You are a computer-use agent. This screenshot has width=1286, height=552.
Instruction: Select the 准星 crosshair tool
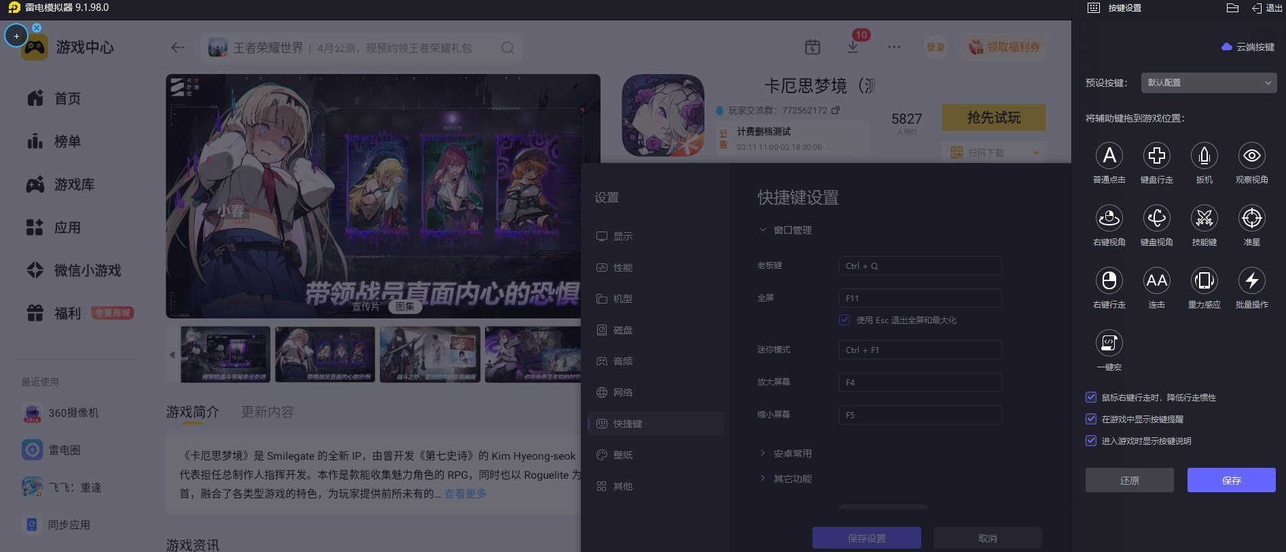pyautogui.click(x=1252, y=219)
